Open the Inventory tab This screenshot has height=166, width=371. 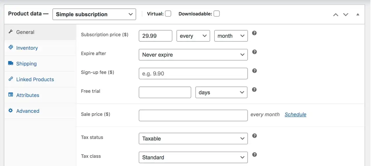[x=27, y=48]
